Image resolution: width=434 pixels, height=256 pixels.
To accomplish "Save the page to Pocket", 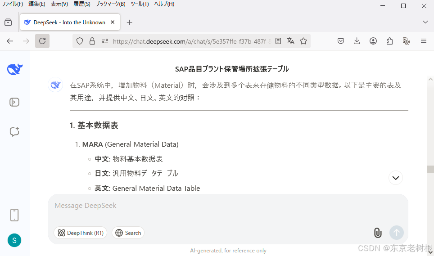I will click(341, 41).
